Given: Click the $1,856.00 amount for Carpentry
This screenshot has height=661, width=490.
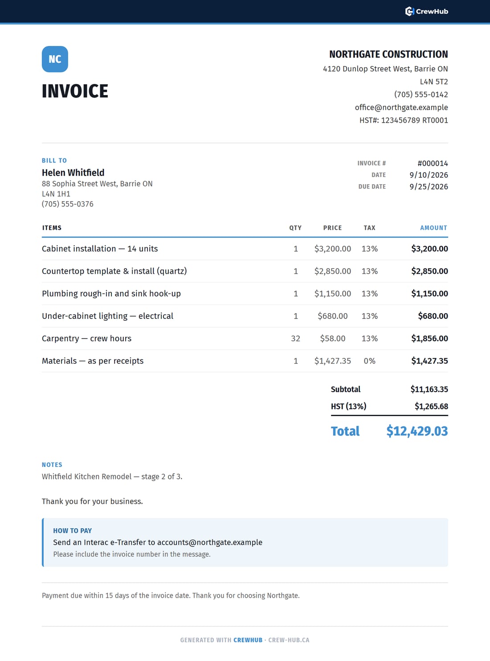Looking at the screenshot, I should click(429, 339).
